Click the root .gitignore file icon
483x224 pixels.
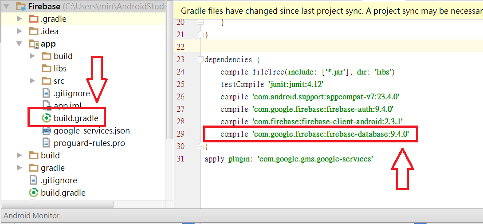[33, 180]
